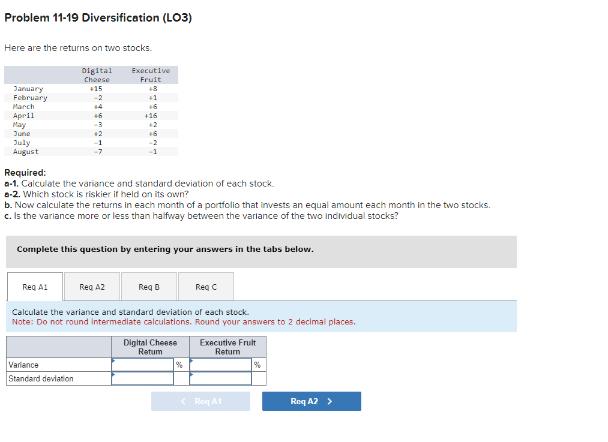Open the Req C tab
Image resolution: width=608 pixels, height=442 pixels.
coord(206,286)
